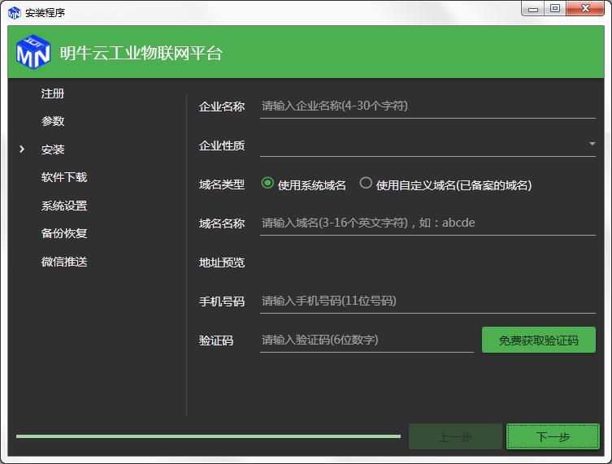Click the 下一步 button
Viewport: 612px width, 464px height.
click(x=553, y=436)
